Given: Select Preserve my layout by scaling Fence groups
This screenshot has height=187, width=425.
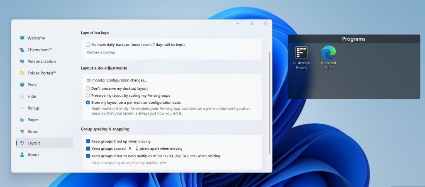Looking at the screenshot, I should [x=88, y=96].
